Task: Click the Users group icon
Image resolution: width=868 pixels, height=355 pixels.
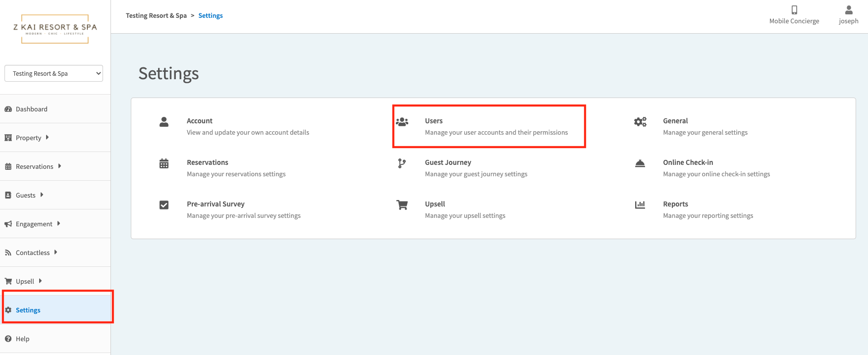Action: click(x=402, y=122)
